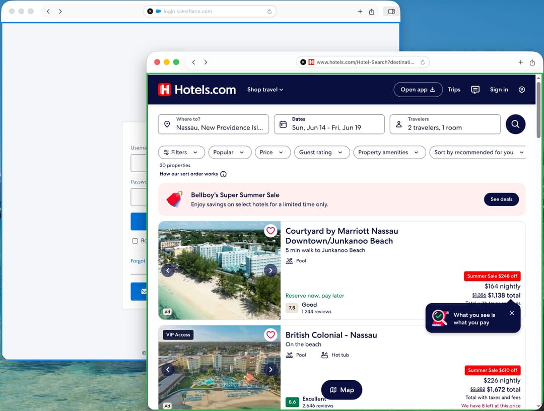Click the Hotels.com page vertical scrollbar

pos(538,109)
